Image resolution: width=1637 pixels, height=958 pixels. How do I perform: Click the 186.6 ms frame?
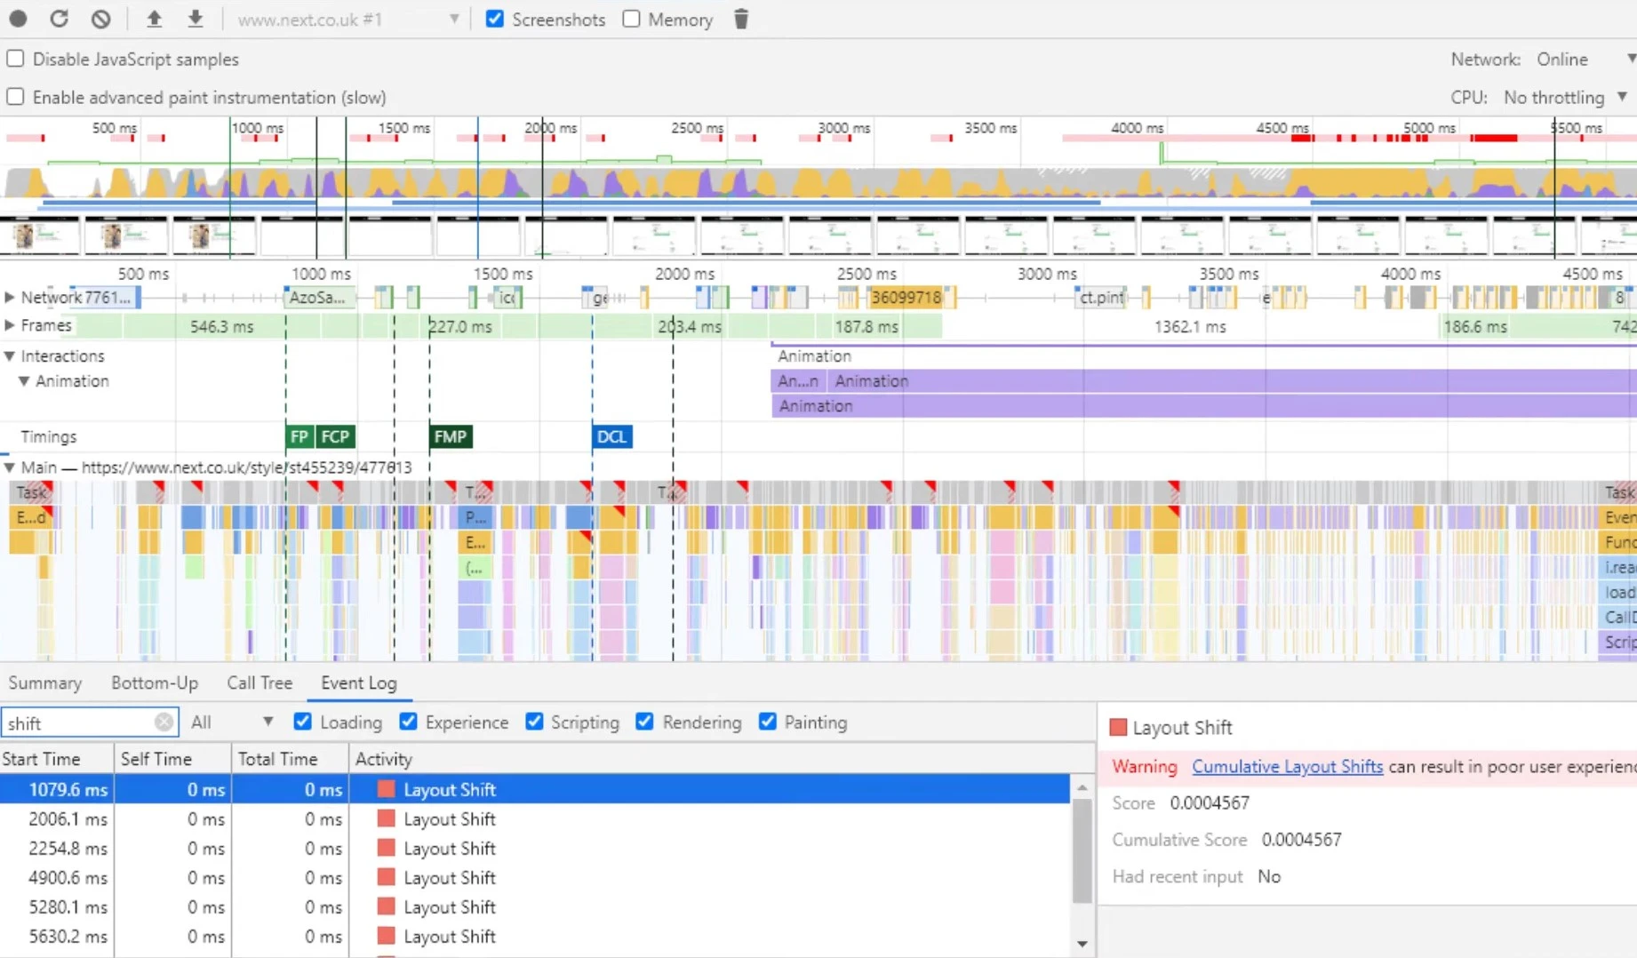[x=1475, y=326]
